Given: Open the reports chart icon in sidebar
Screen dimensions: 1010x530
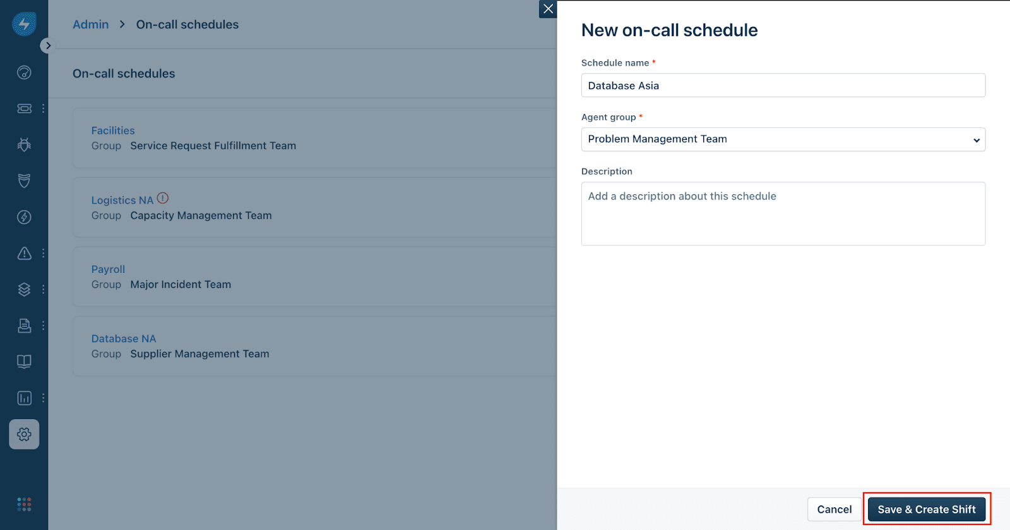Looking at the screenshot, I should (x=24, y=398).
